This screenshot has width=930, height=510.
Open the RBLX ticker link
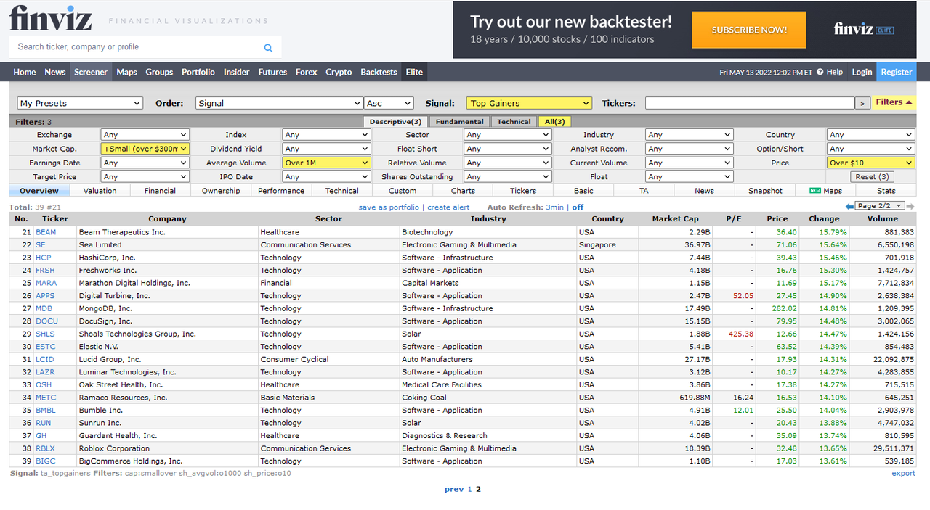coord(45,448)
